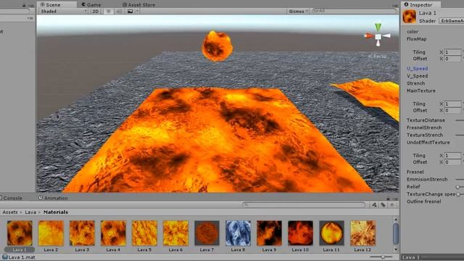Toggle 2D view mode button
Image resolution: width=464 pixels, height=261 pixels.
[95, 12]
